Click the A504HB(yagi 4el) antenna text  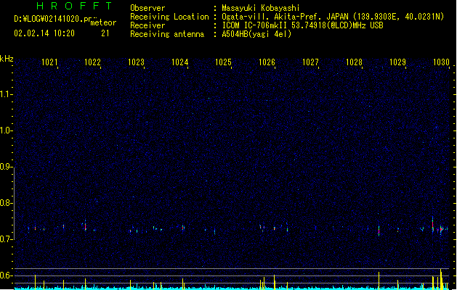256,34
